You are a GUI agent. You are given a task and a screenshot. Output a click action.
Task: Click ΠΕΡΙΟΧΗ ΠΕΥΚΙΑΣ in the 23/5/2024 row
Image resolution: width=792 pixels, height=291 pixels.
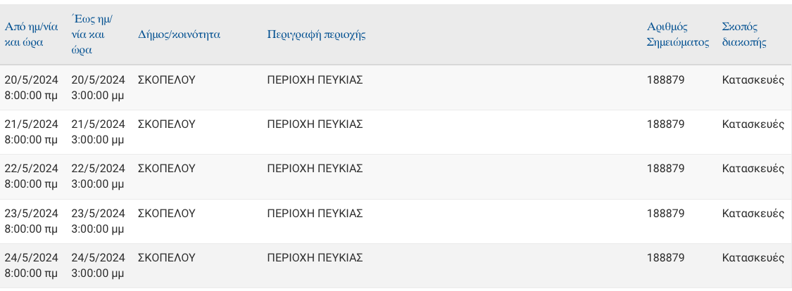(x=315, y=214)
